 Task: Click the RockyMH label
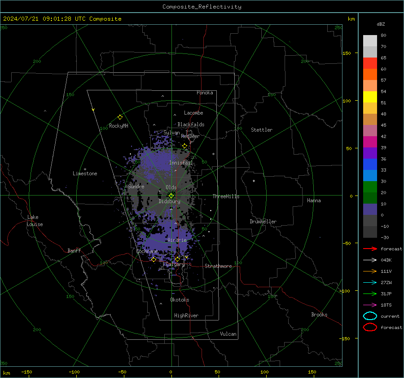(x=119, y=126)
